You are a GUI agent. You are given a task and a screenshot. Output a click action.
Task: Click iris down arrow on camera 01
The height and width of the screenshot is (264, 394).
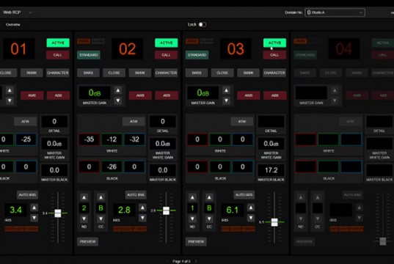(34, 218)
